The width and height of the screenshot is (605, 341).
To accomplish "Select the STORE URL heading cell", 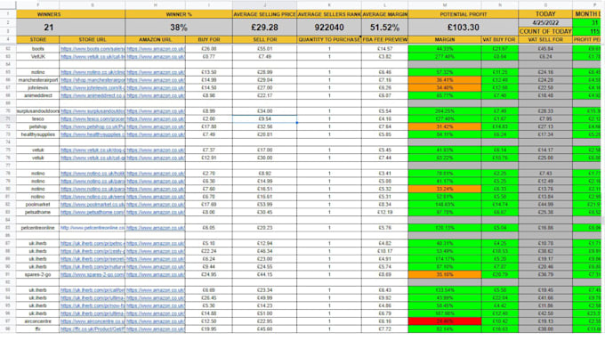I will [93, 40].
